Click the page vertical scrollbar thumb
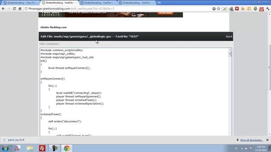Screen dimensions: 271x152 (269, 67)
